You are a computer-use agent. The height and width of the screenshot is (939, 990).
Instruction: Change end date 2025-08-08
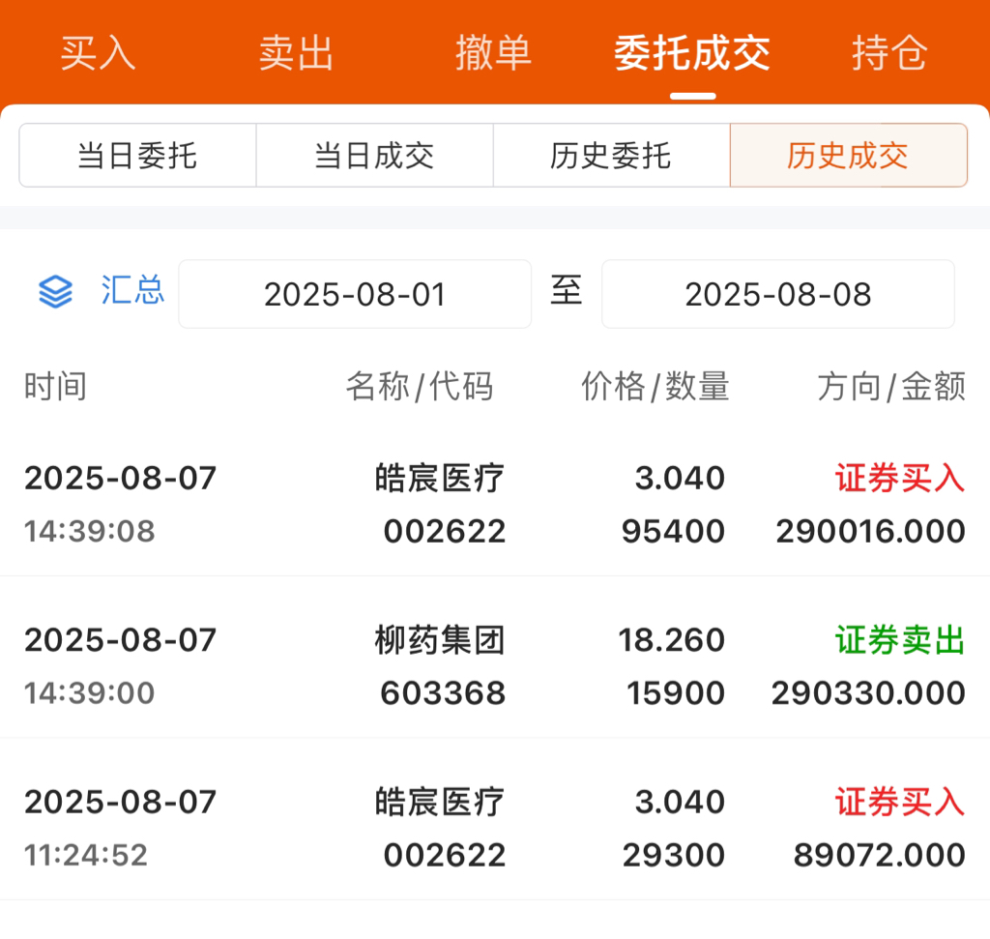coord(778,294)
